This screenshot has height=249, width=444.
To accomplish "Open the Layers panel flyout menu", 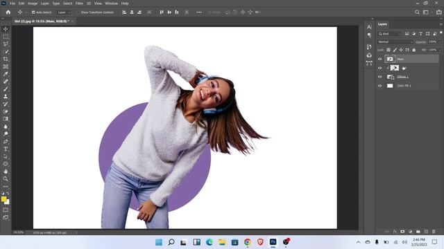I will coord(441,24).
